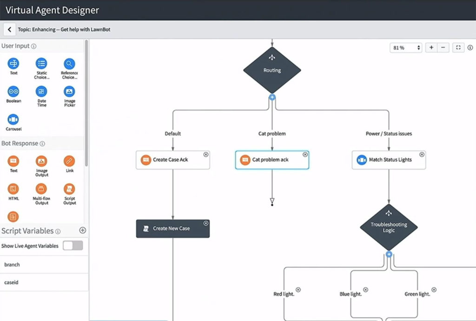Select the Carousel input node

(13, 120)
